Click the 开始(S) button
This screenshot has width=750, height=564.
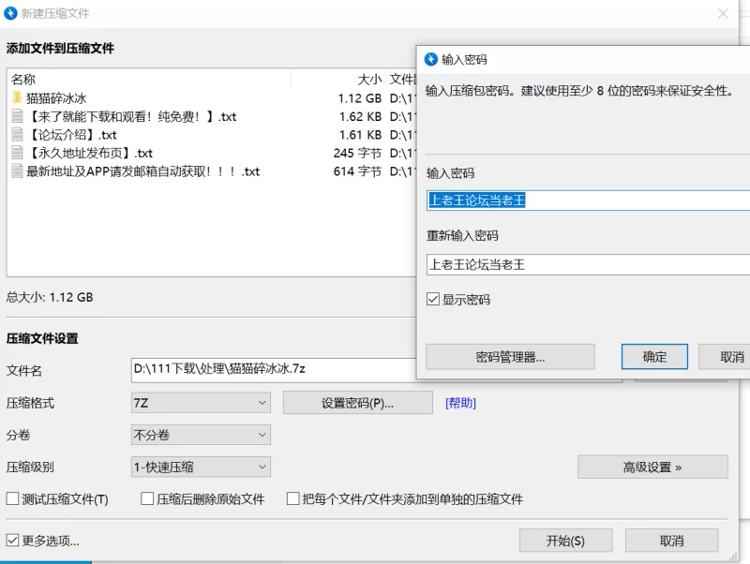pyautogui.click(x=566, y=541)
